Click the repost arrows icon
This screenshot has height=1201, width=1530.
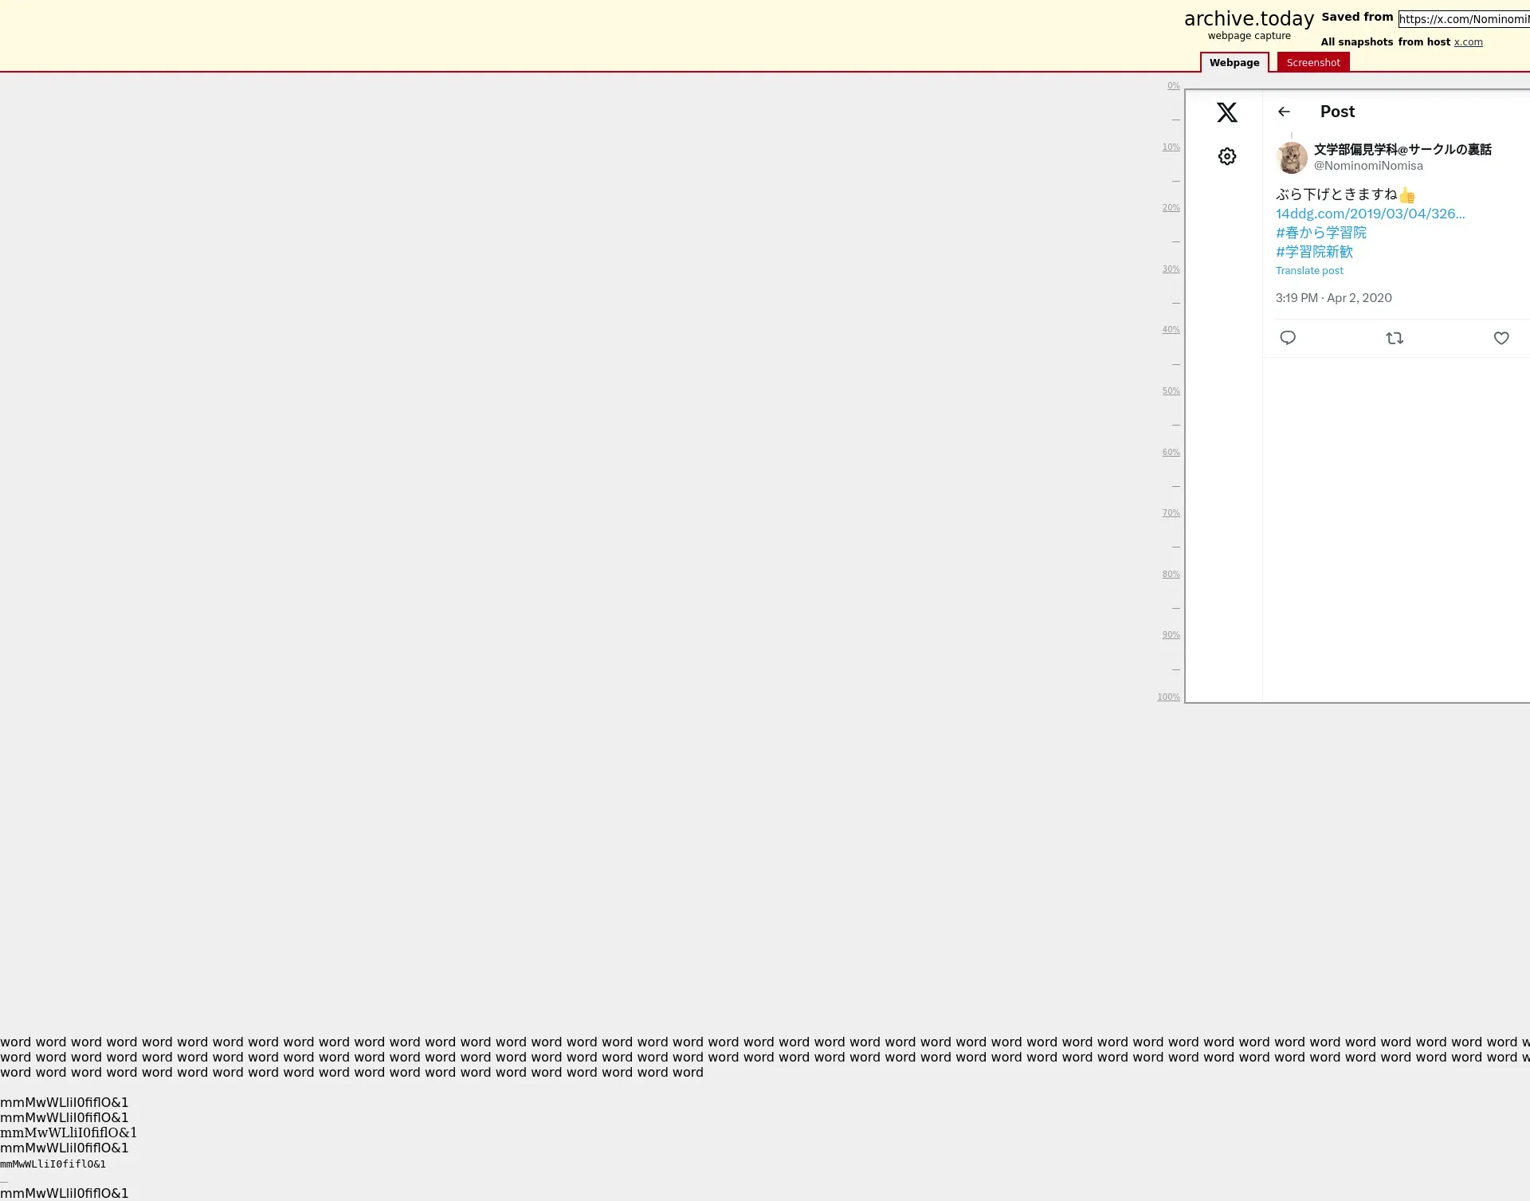point(1394,338)
